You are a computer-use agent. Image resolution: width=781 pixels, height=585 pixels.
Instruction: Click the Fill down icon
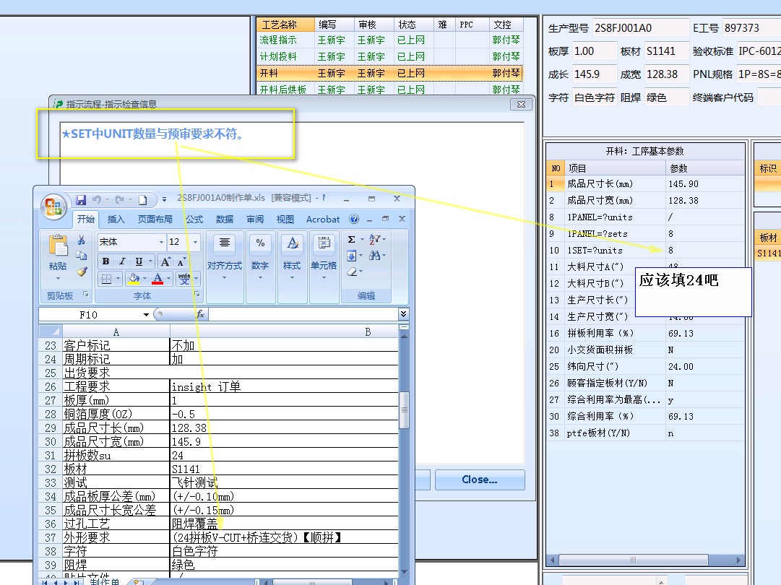click(x=352, y=256)
